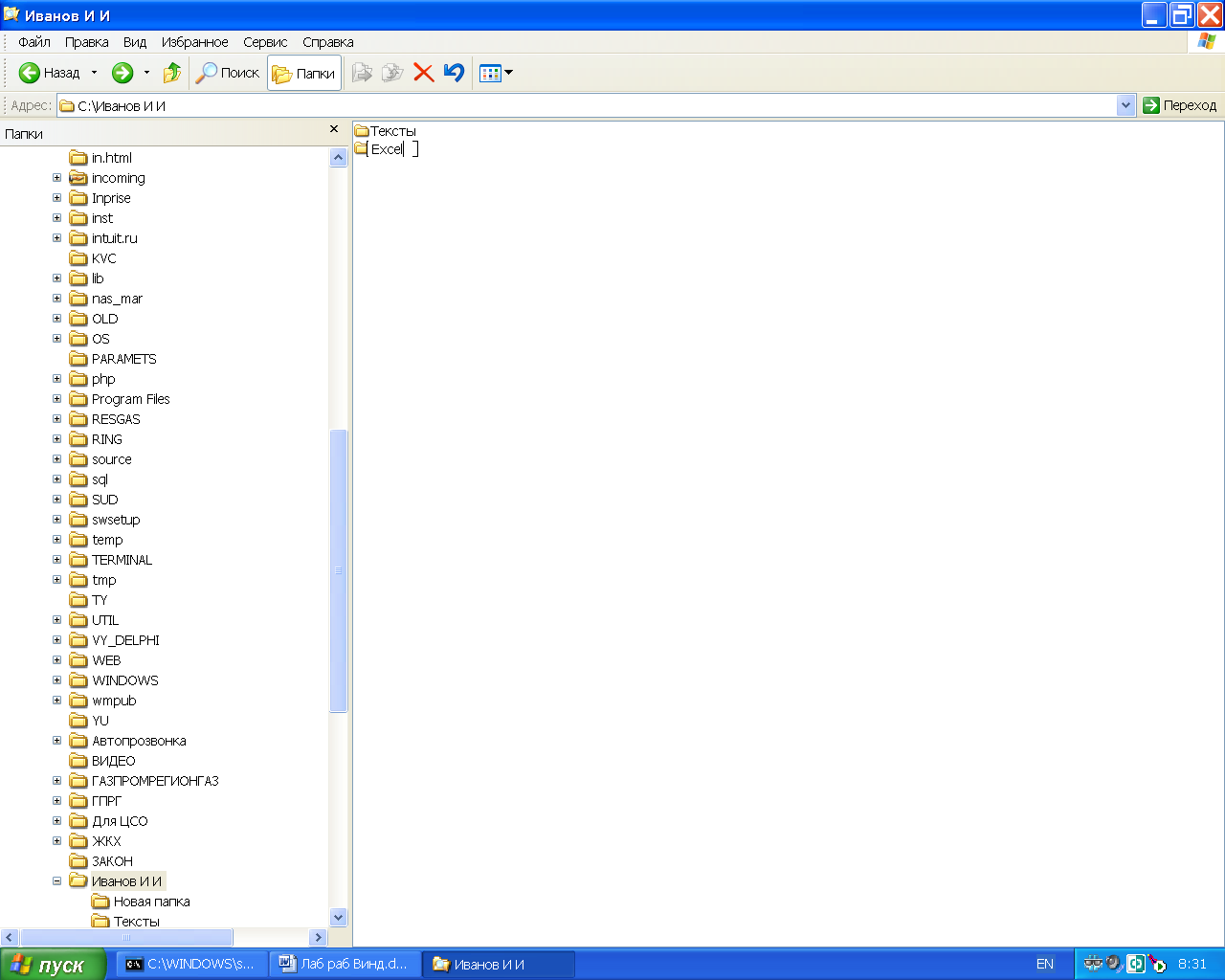Open the Справка menu
The image size is (1225, 980).
click(328, 42)
